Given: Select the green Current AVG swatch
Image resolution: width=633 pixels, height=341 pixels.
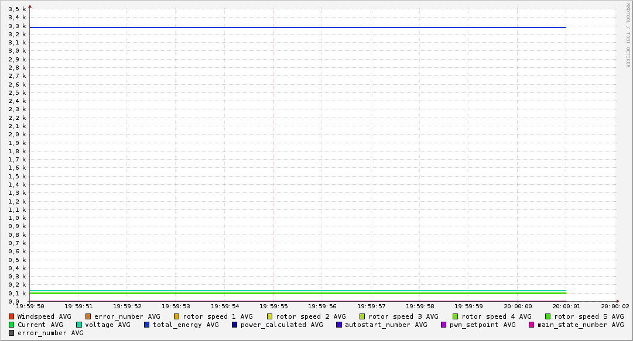Looking at the screenshot, I should 11,325.
